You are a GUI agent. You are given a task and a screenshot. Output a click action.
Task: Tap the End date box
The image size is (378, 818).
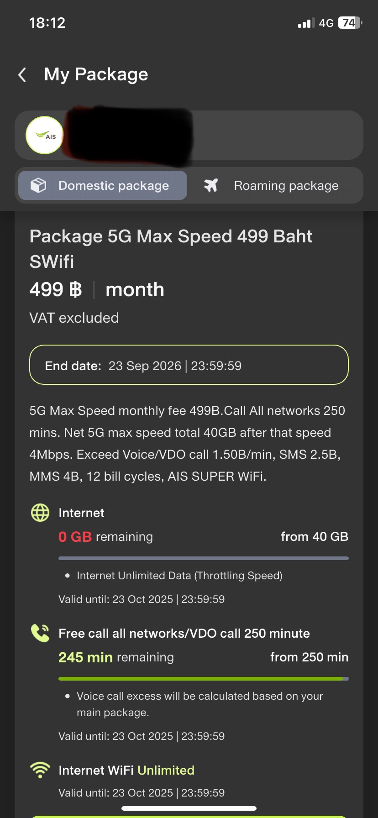tap(189, 365)
